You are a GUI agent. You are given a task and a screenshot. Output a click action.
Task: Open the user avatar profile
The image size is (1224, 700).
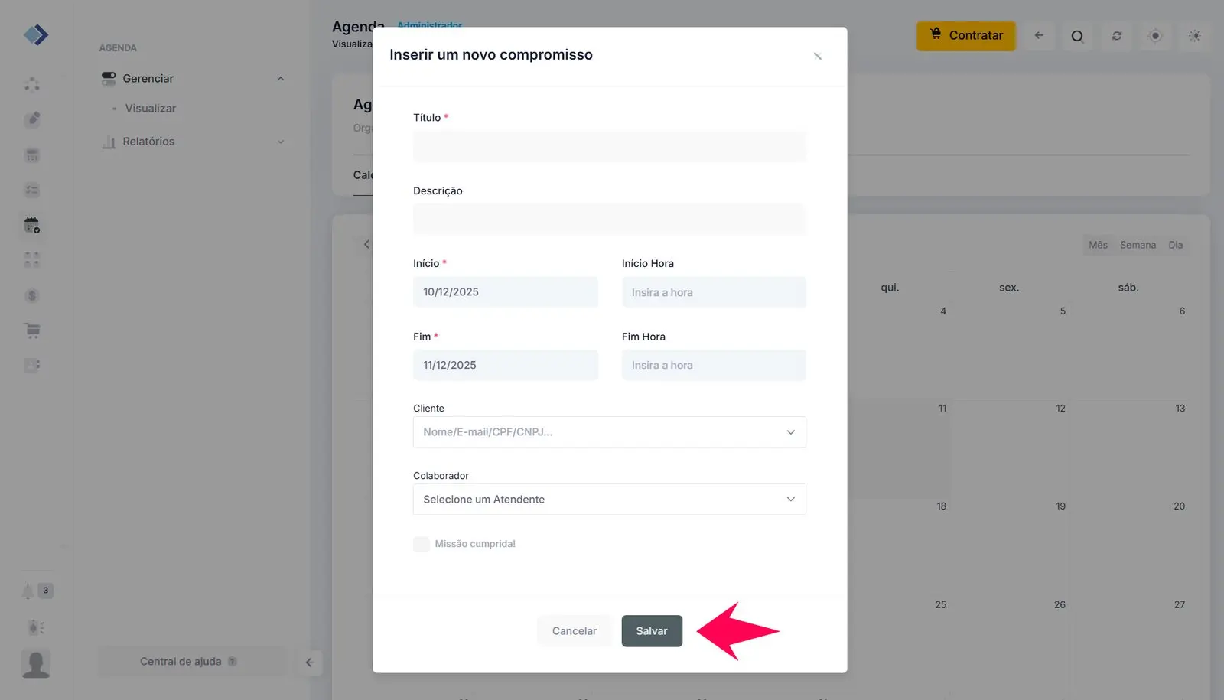click(36, 663)
